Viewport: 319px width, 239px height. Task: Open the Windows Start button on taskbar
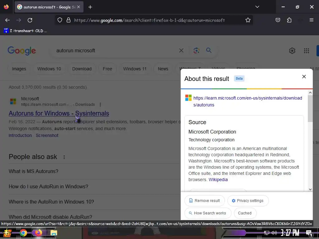(x=7, y=233)
